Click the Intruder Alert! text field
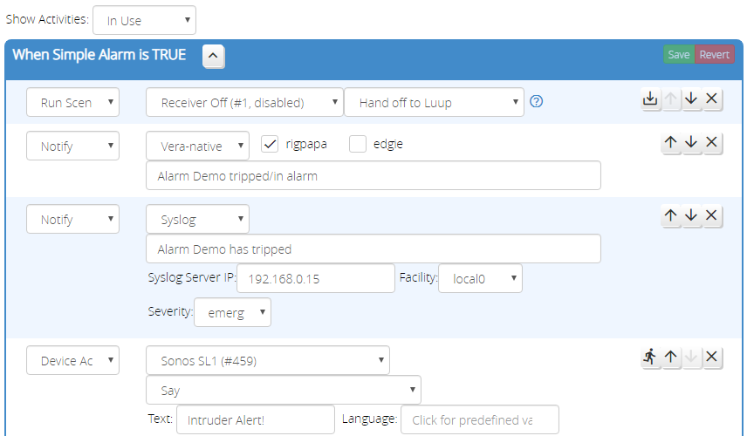The image size is (747, 436). coord(255,419)
